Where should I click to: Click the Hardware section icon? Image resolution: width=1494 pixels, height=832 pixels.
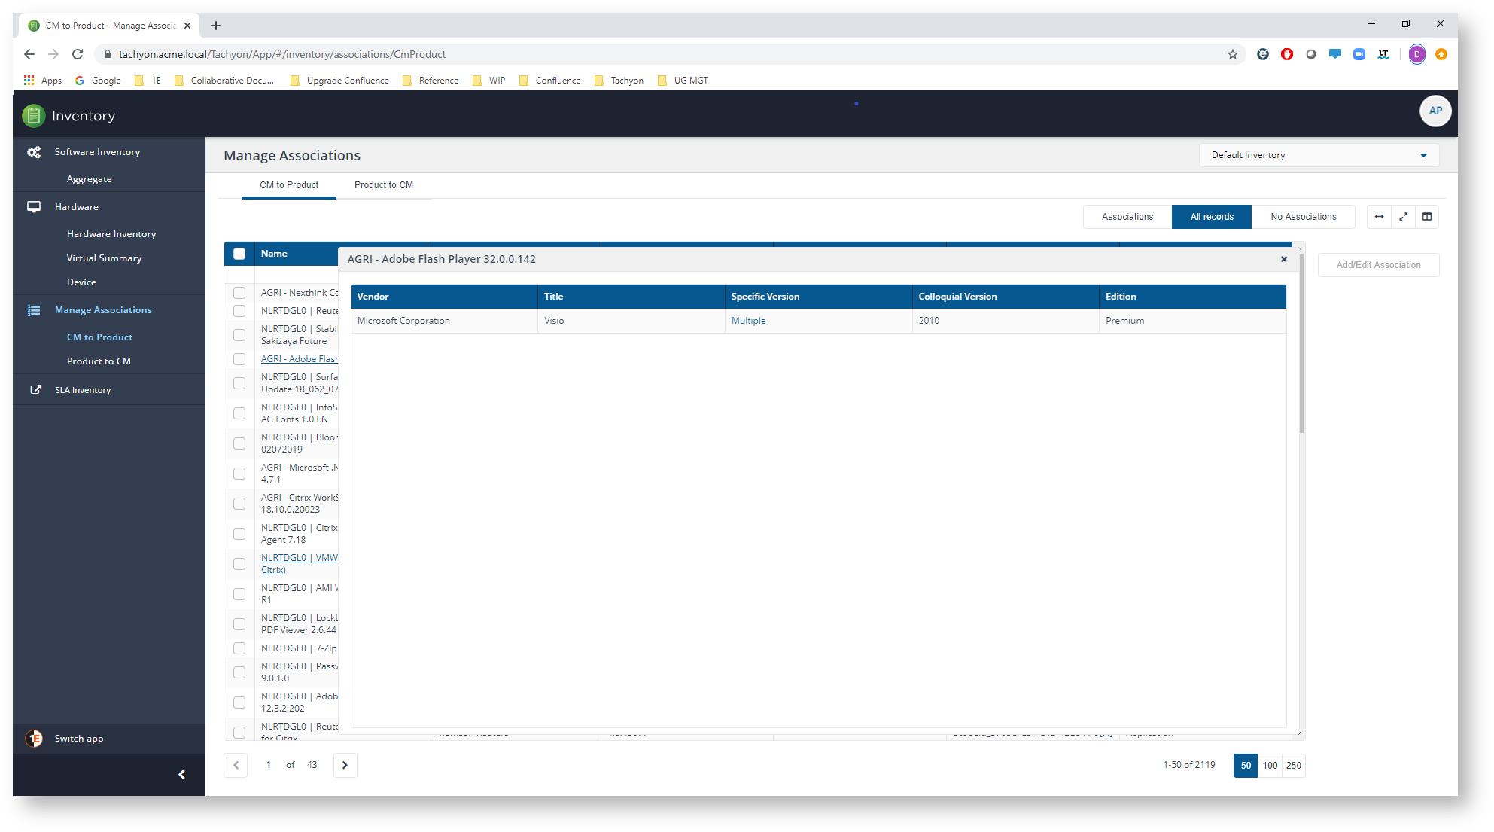pyautogui.click(x=32, y=206)
